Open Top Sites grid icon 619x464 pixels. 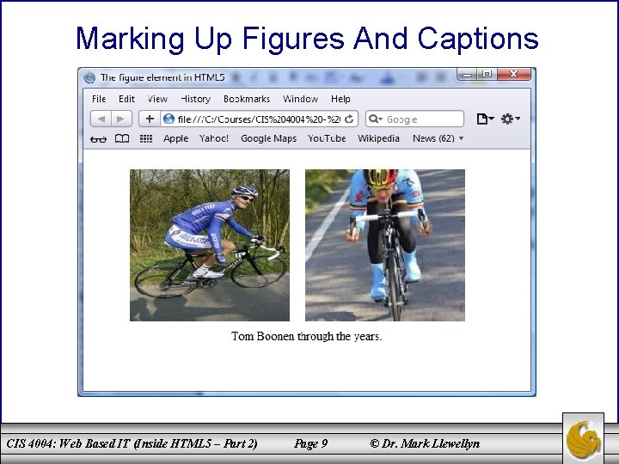pyautogui.click(x=146, y=138)
